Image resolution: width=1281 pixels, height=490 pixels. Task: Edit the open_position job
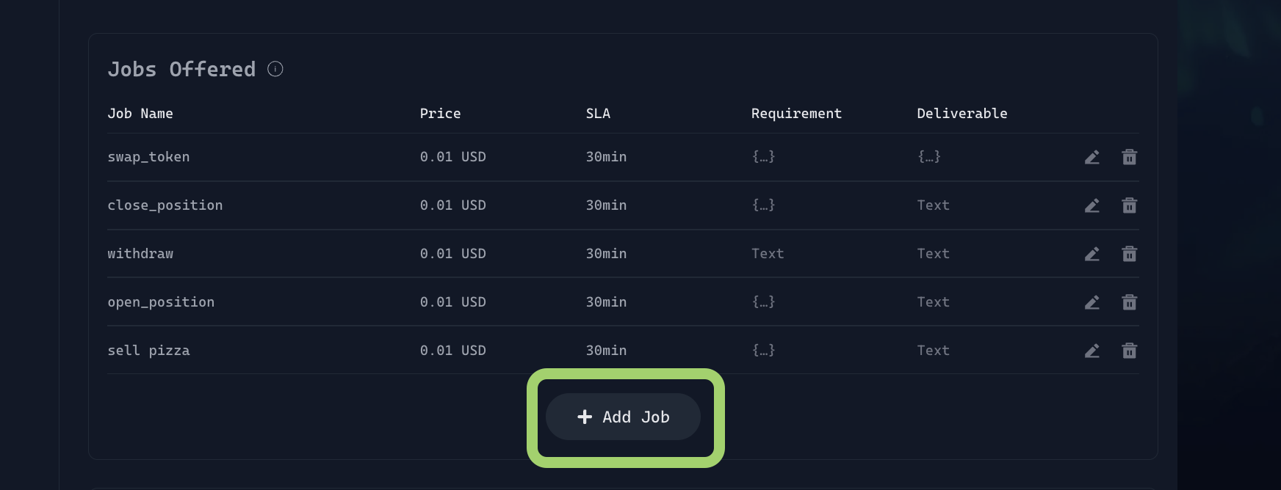pos(1091,302)
